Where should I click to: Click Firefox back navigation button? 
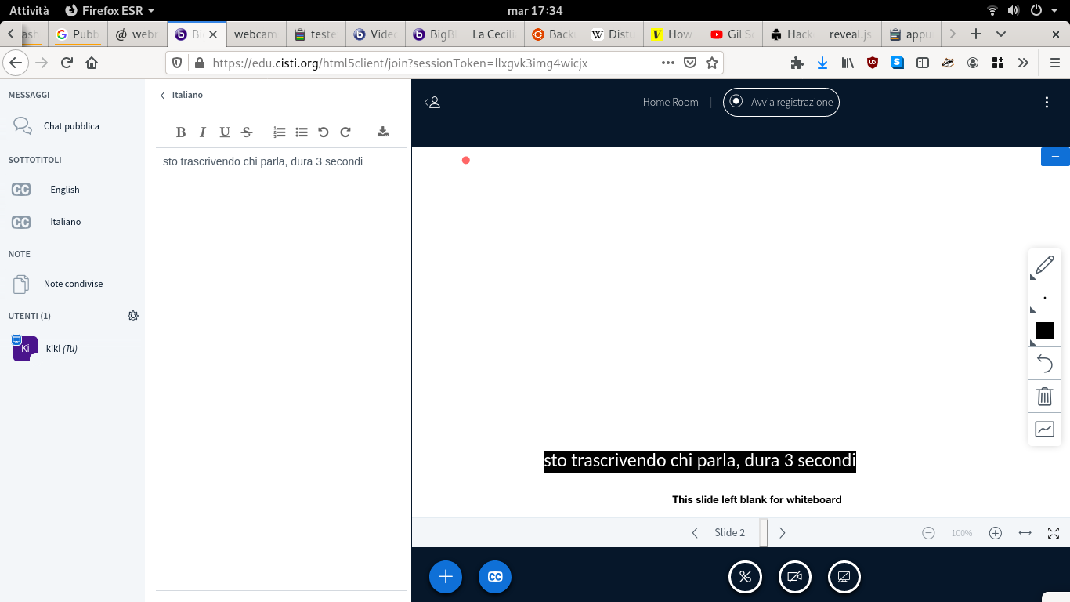pos(15,63)
